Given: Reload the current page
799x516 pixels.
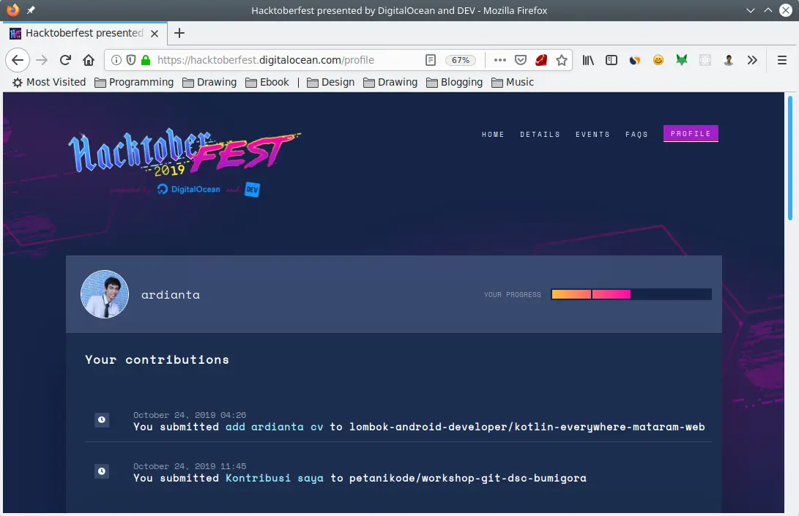Looking at the screenshot, I should coord(65,60).
